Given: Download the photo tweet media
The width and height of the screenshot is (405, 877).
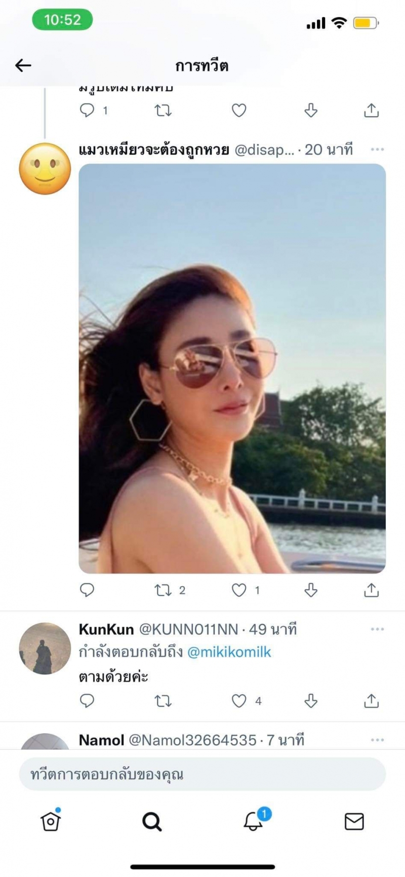Looking at the screenshot, I should click(311, 590).
